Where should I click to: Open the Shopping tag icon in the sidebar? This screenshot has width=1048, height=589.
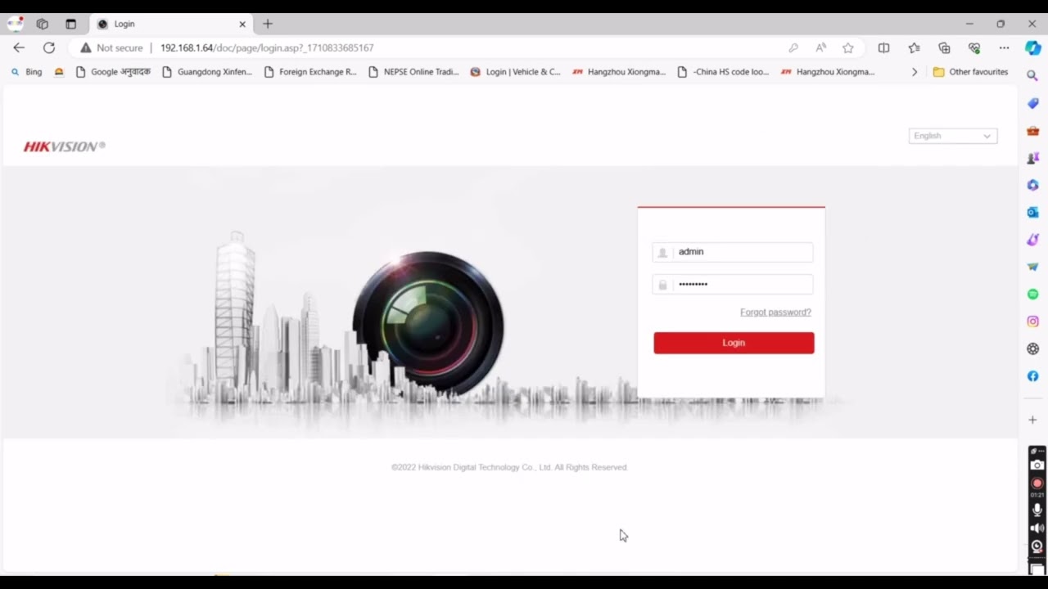(x=1032, y=103)
